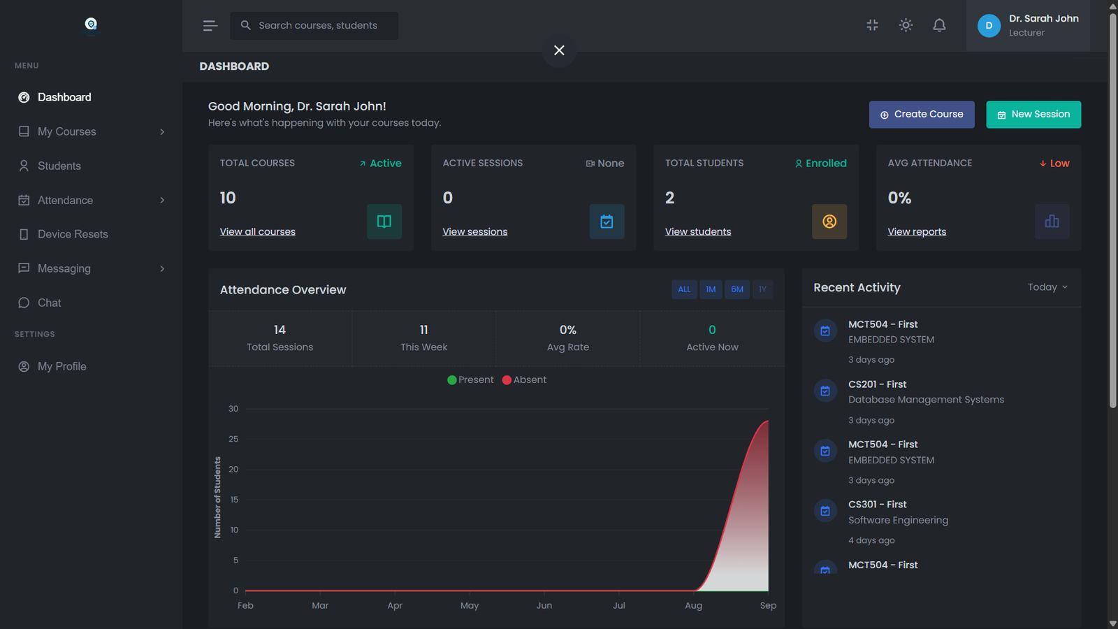This screenshot has width=1118, height=629.
Task: Click the Create Course button
Action: 921,115
